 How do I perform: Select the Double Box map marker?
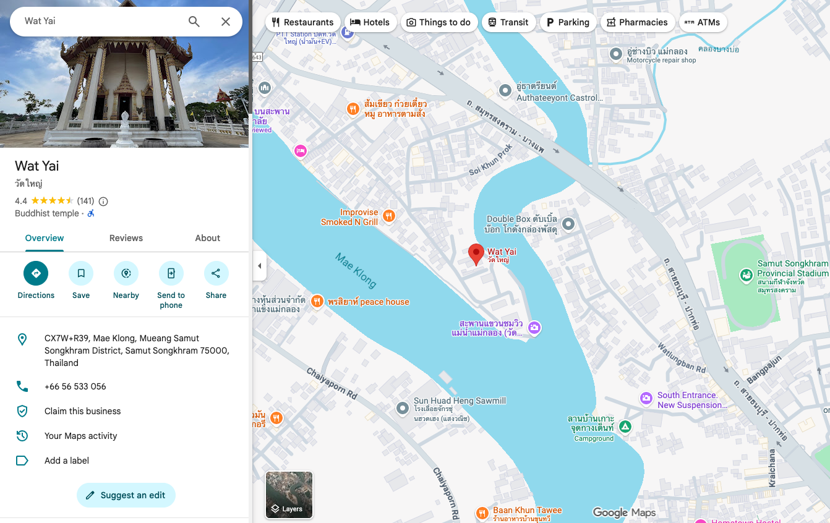point(568,224)
